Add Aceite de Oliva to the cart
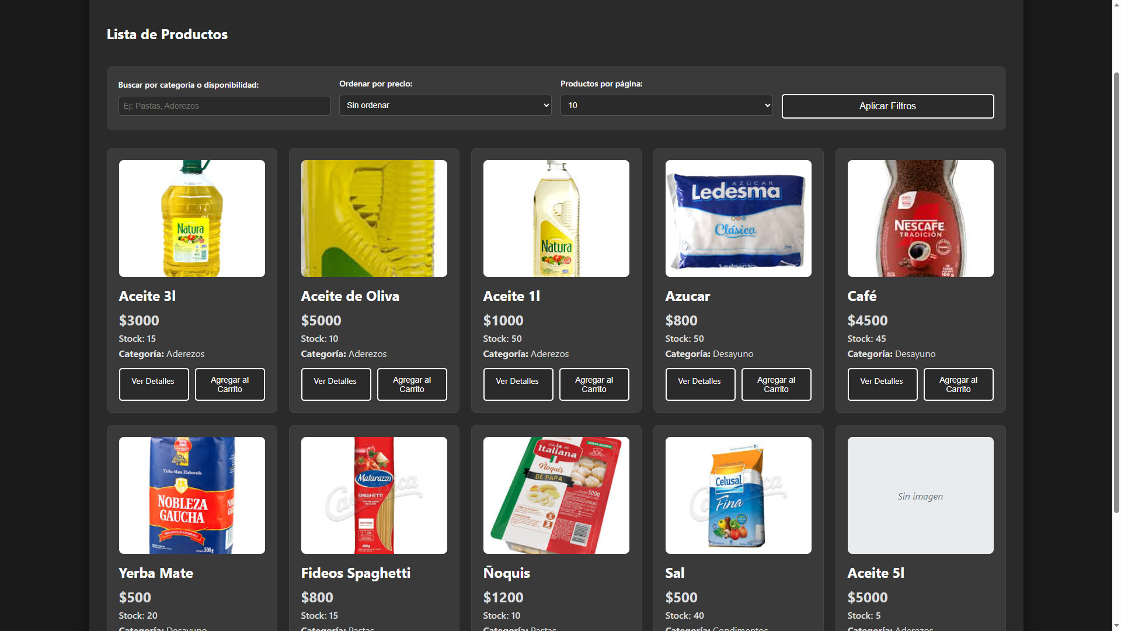Viewport: 1121px width, 631px height. pyautogui.click(x=412, y=384)
